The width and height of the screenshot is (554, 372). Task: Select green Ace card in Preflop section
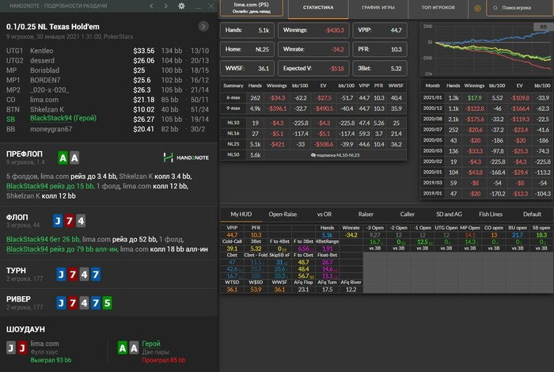tap(63, 158)
